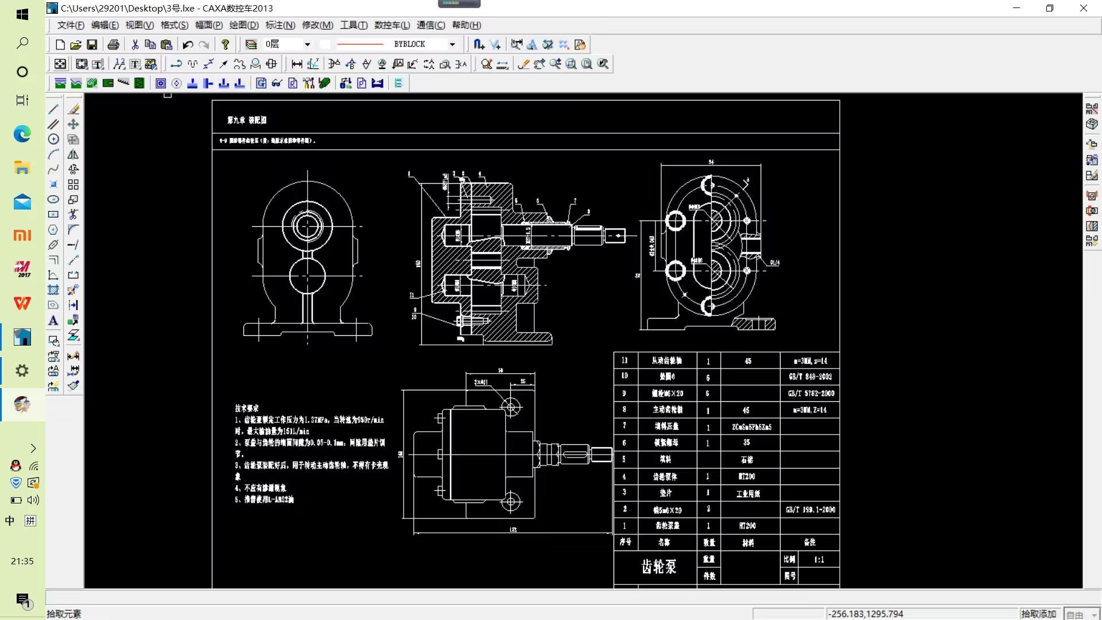
Task: Select the Circle drawing tool
Action: click(53, 139)
